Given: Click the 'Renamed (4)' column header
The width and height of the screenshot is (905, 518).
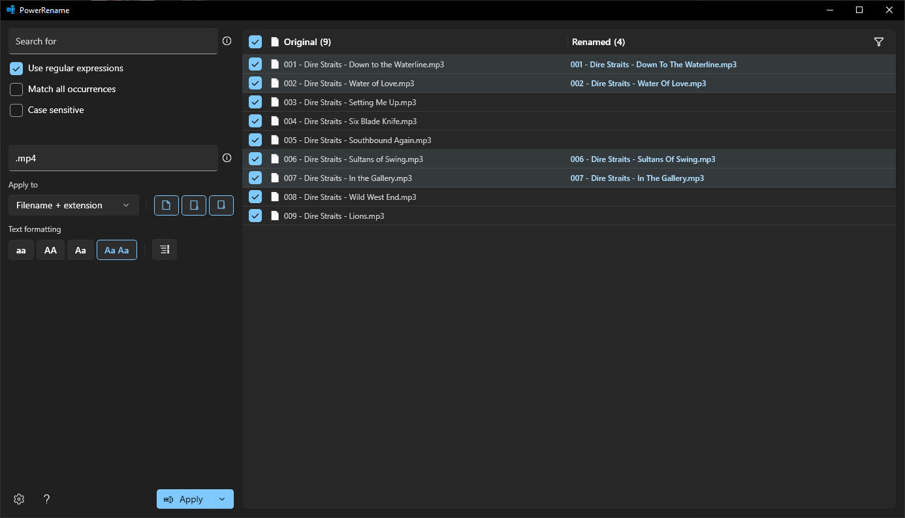Looking at the screenshot, I should (x=598, y=42).
